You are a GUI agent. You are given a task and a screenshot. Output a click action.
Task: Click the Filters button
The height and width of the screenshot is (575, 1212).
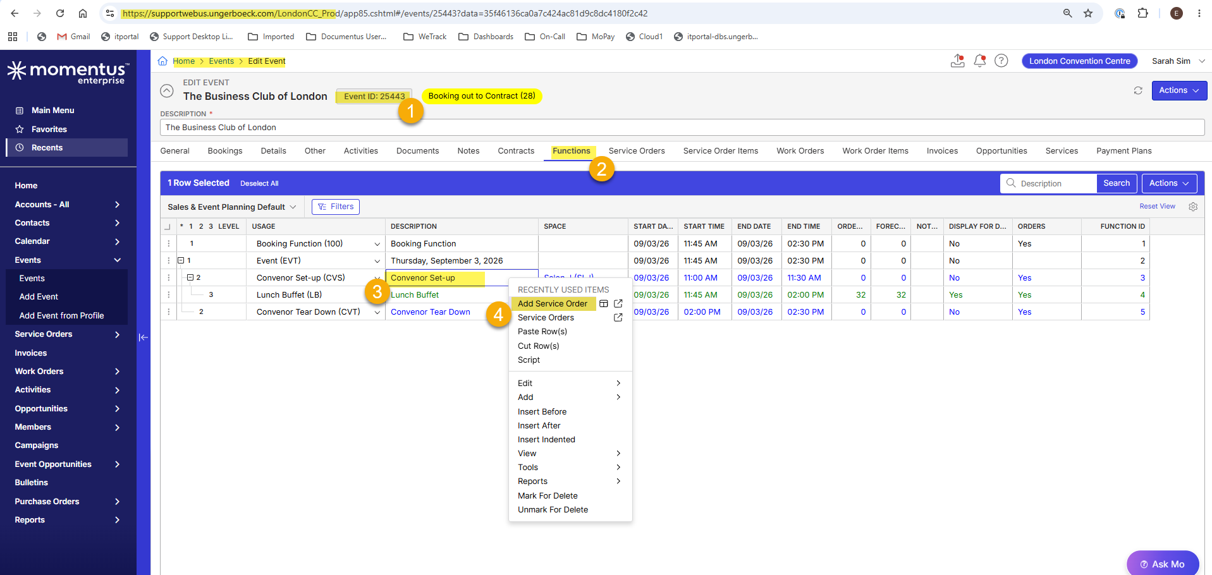pos(336,207)
